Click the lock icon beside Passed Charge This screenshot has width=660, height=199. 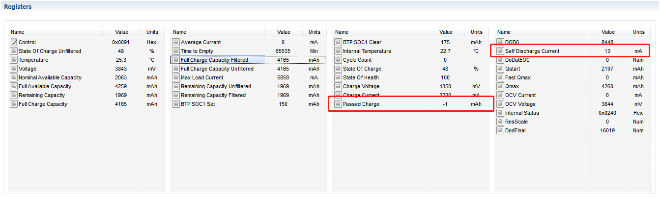coord(338,104)
